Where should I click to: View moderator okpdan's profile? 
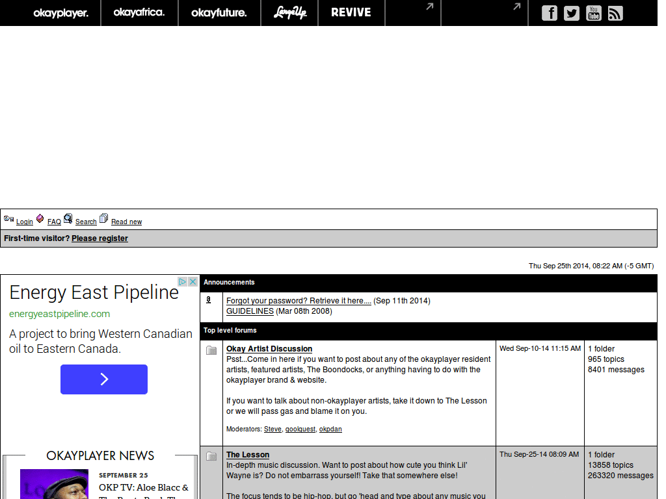coord(330,429)
